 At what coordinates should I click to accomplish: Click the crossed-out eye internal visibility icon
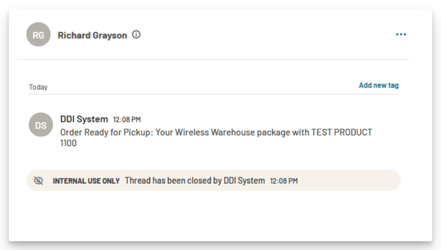38,181
